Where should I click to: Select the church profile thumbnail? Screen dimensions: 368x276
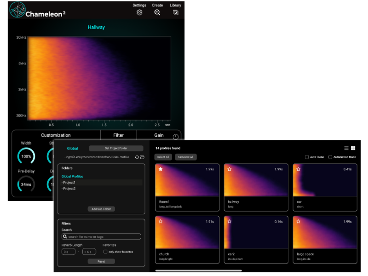(x=187, y=233)
